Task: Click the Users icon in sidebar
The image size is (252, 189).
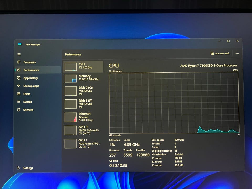Action: pos(19,93)
